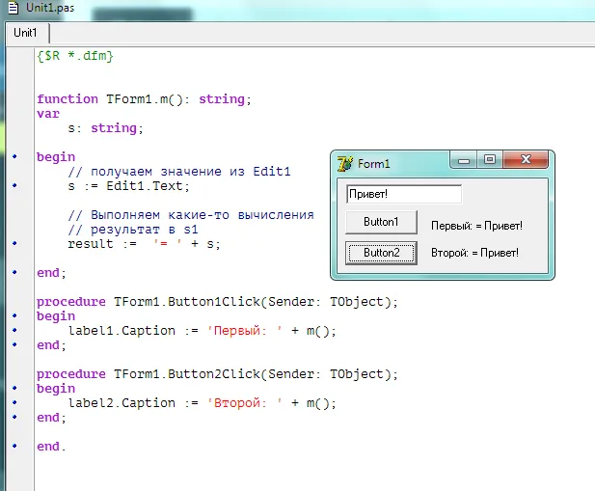
Task: Place cursor on the '{$R *.dfm}' directive
Action: [x=75, y=57]
